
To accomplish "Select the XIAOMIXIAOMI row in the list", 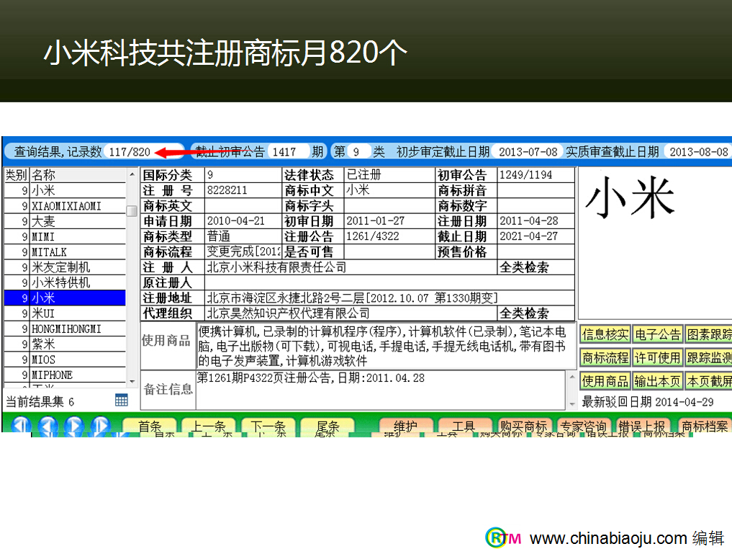I will (65, 205).
